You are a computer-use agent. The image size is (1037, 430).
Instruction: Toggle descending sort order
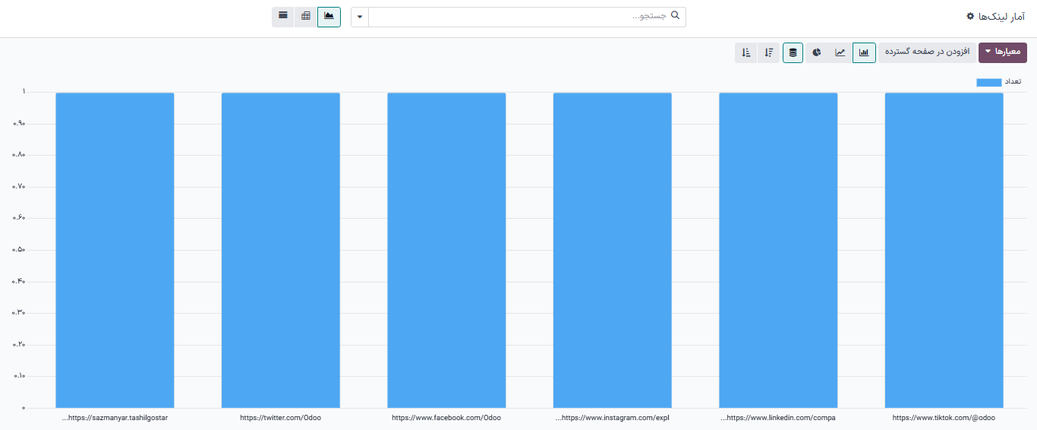point(769,52)
